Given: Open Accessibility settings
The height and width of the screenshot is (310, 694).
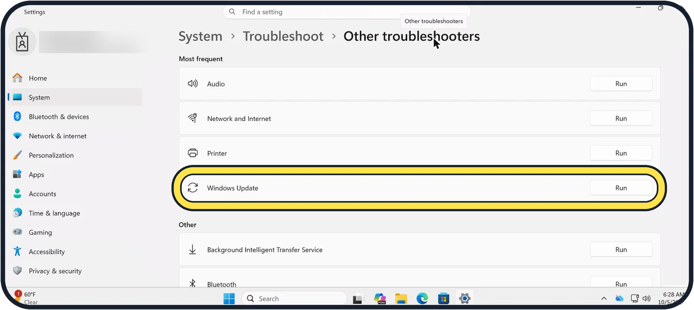Looking at the screenshot, I should pyautogui.click(x=75, y=252).
